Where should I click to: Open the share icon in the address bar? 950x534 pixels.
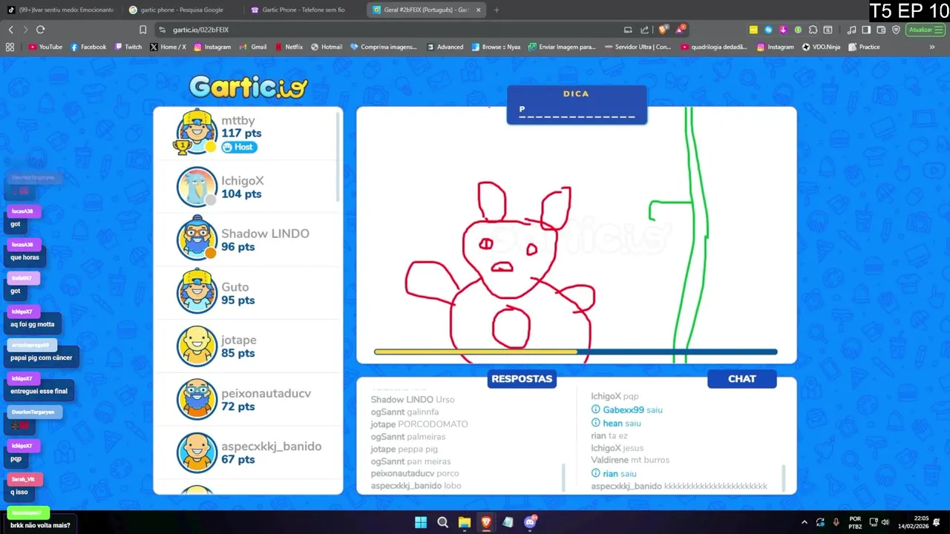pyautogui.click(x=644, y=30)
